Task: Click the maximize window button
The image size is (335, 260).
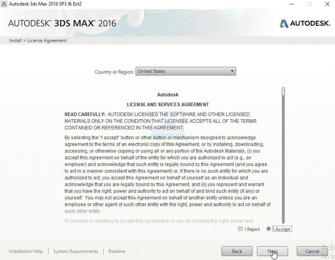Action: pyautogui.click(x=309, y=4)
